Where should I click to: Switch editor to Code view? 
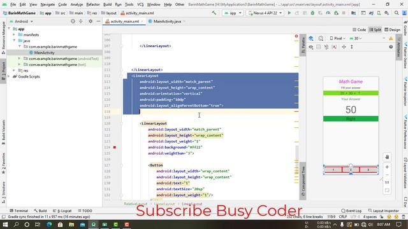[359, 30]
